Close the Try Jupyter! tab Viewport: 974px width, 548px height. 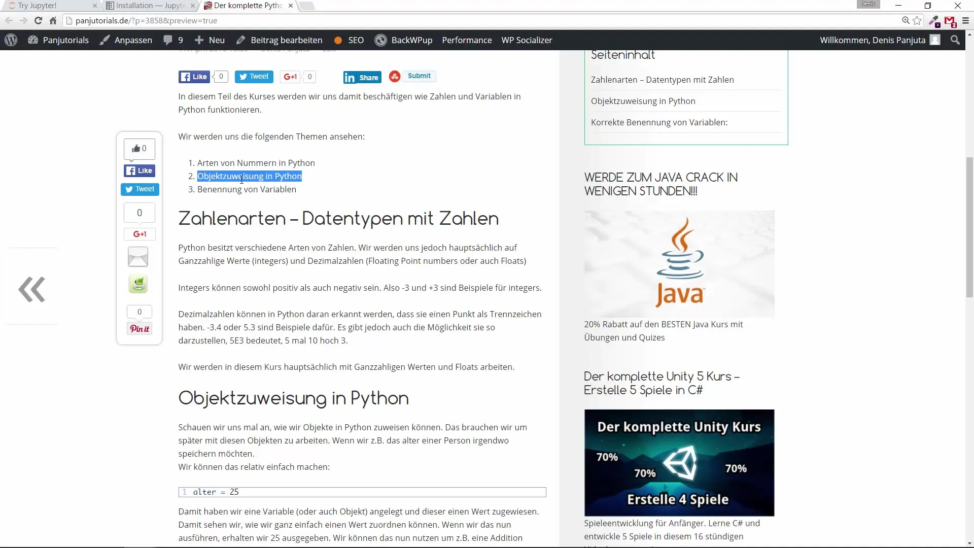94,6
